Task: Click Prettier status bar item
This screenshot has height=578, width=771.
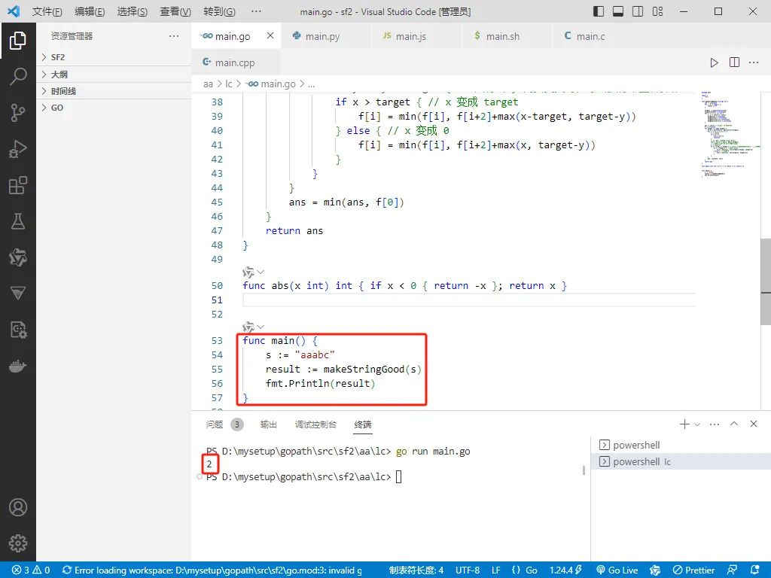Action: [693, 570]
